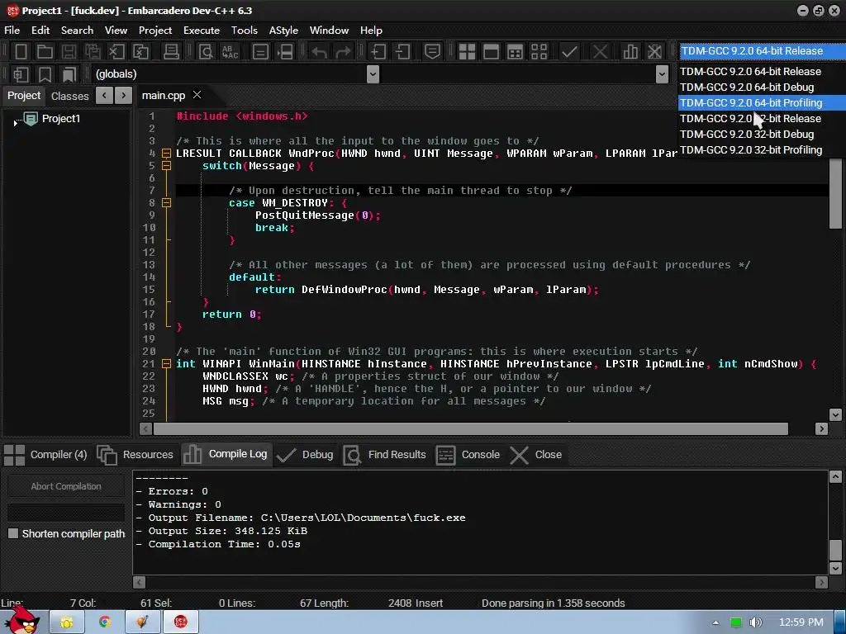Click left arrow beside the Classes tab
The height and width of the screenshot is (634, 846).
point(104,96)
